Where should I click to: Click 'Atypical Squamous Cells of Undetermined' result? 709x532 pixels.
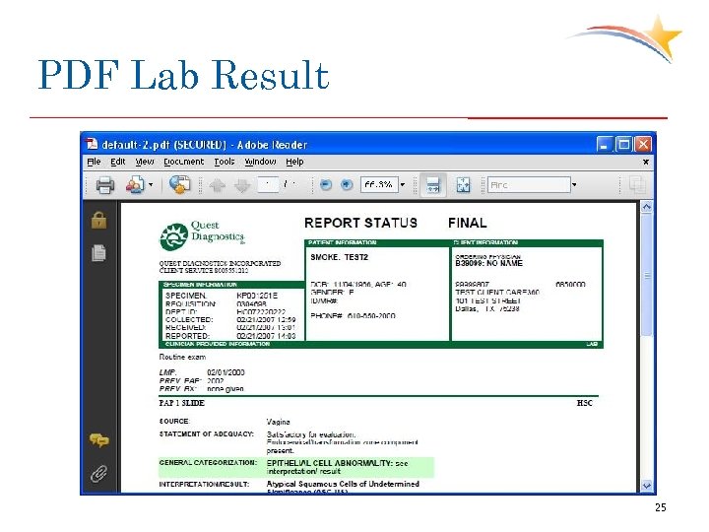click(x=343, y=484)
